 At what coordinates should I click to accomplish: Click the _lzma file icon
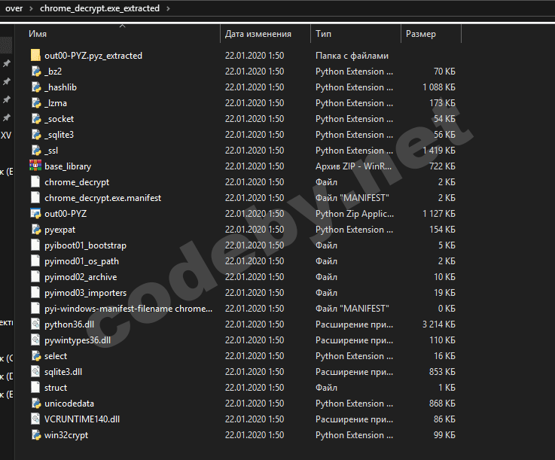35,103
